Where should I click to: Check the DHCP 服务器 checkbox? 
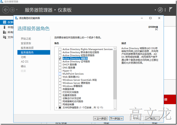60,65
